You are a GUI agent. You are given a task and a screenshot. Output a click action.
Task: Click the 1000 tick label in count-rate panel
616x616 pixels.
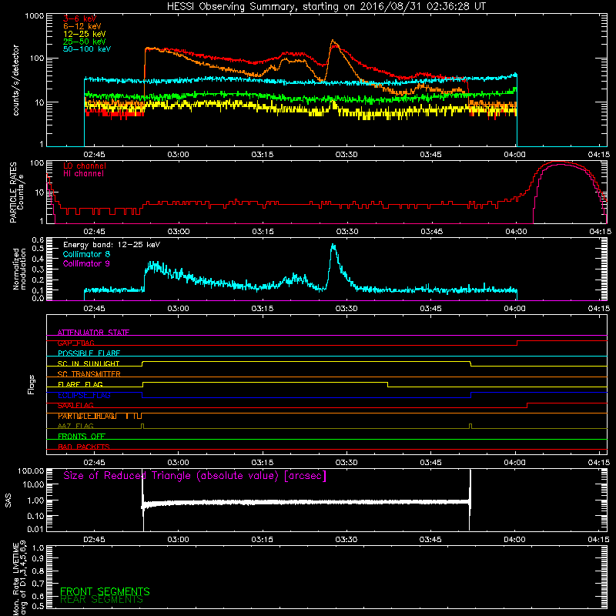pos(34,16)
